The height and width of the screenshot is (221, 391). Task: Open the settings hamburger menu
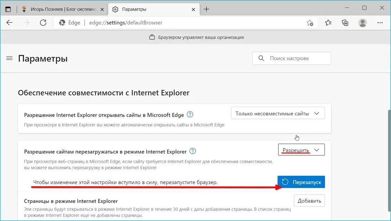point(9,58)
